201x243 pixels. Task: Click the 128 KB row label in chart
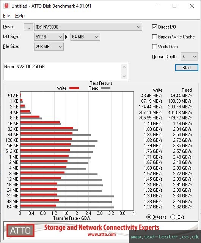(x=12, y=140)
